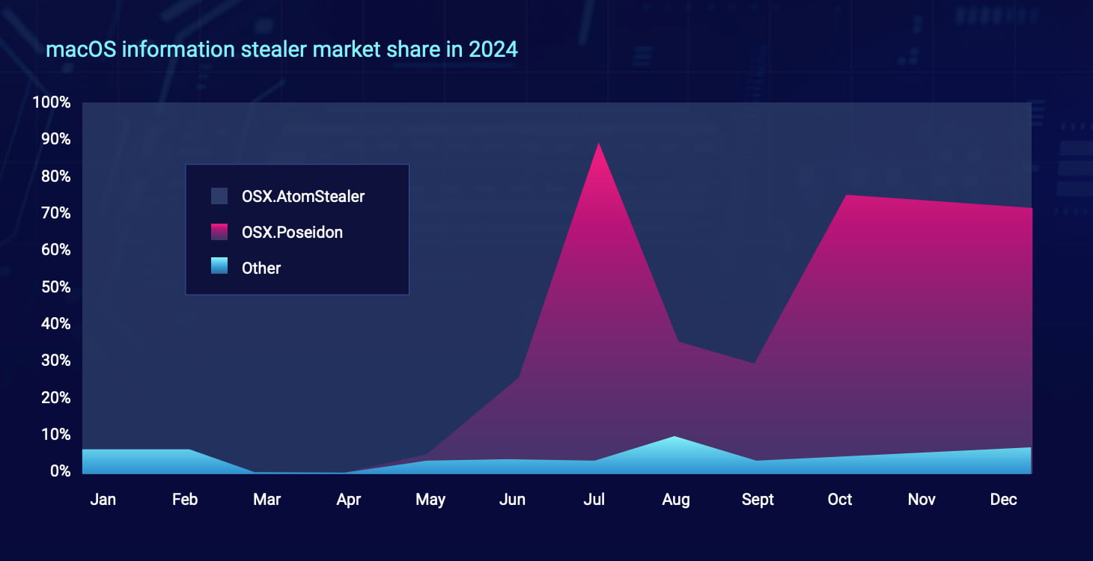
Task: Click the OSX.AtomStealer legend swatch
Action: (x=221, y=196)
